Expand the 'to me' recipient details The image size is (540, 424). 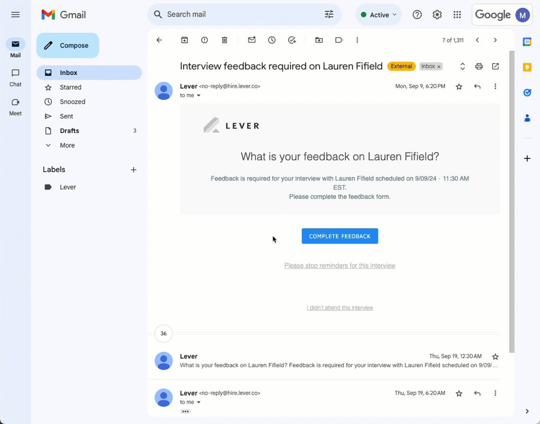coord(190,95)
